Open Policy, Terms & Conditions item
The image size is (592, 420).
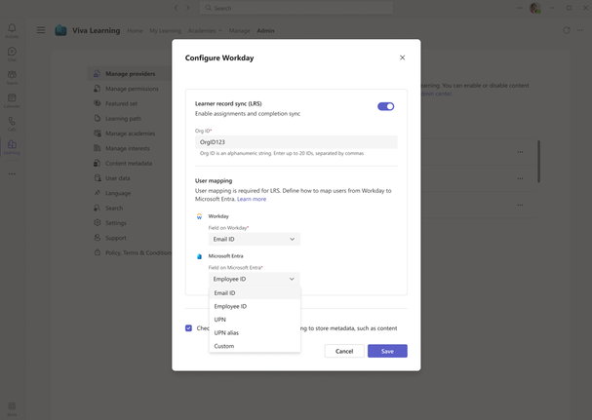(x=138, y=252)
